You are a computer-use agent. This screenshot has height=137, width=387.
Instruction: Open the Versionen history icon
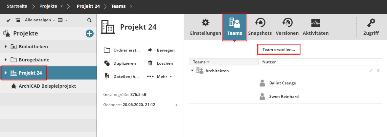point(287,23)
